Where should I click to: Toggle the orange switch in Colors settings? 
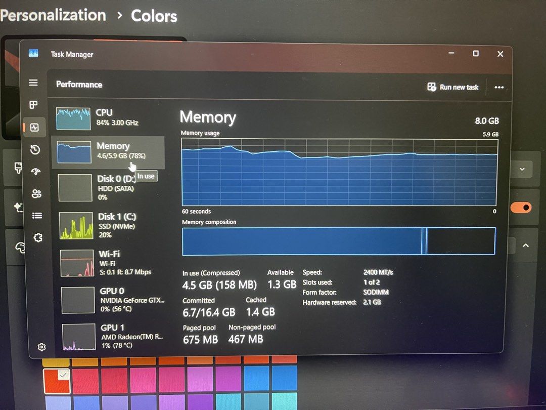tap(521, 208)
